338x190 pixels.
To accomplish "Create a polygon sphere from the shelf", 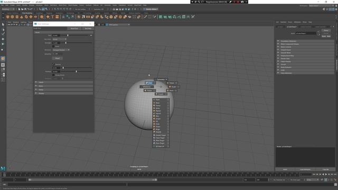I will (x=8, y=17).
